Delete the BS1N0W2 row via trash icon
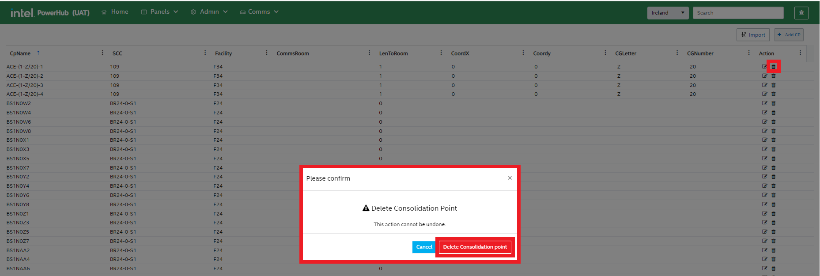The image size is (820, 276). pos(773,103)
